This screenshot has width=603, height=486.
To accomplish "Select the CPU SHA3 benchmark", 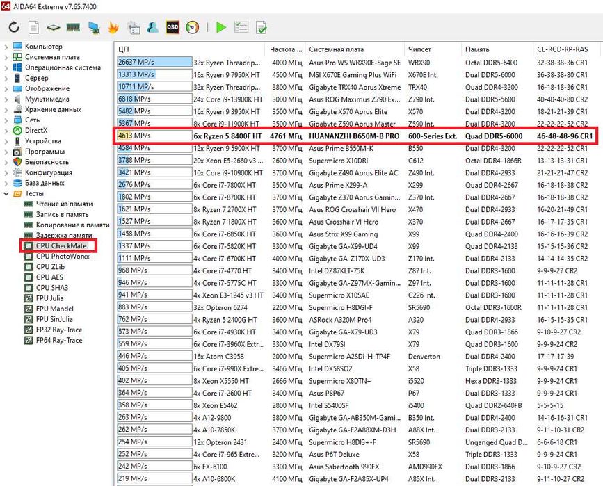I will tap(52, 288).
